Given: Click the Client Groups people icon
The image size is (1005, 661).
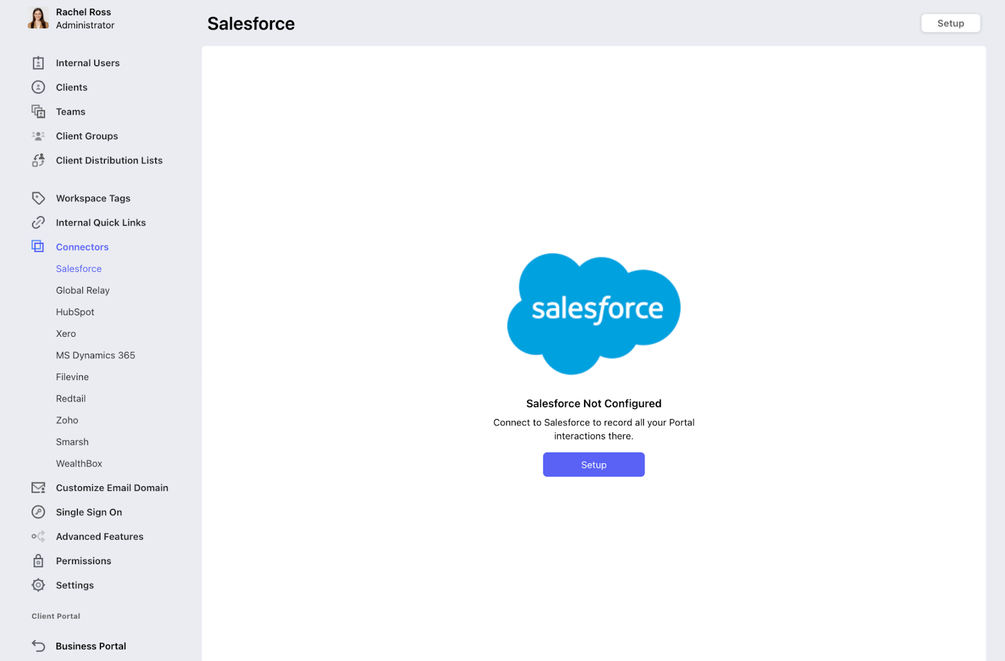Looking at the screenshot, I should tap(38, 136).
